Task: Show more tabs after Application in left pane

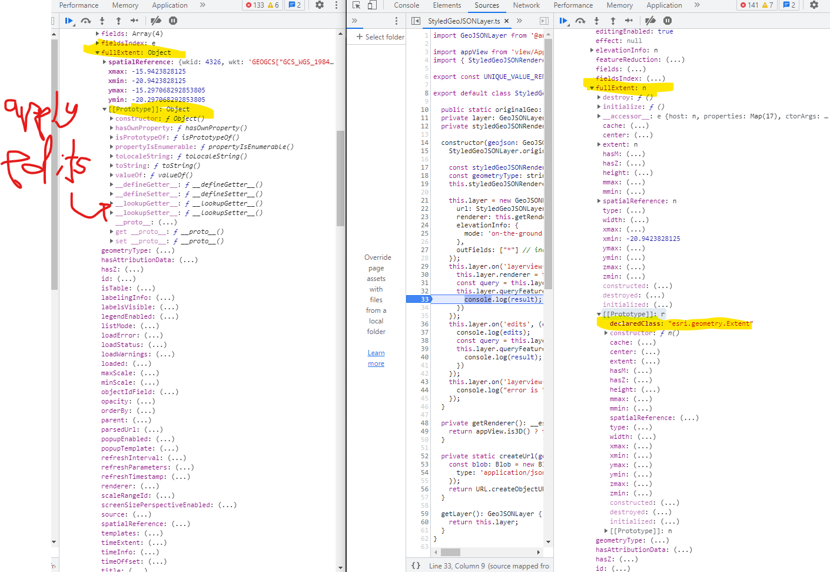Action: point(202,5)
